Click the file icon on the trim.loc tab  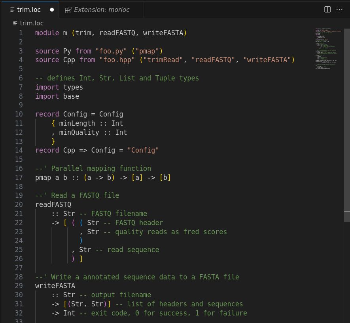click(x=13, y=10)
